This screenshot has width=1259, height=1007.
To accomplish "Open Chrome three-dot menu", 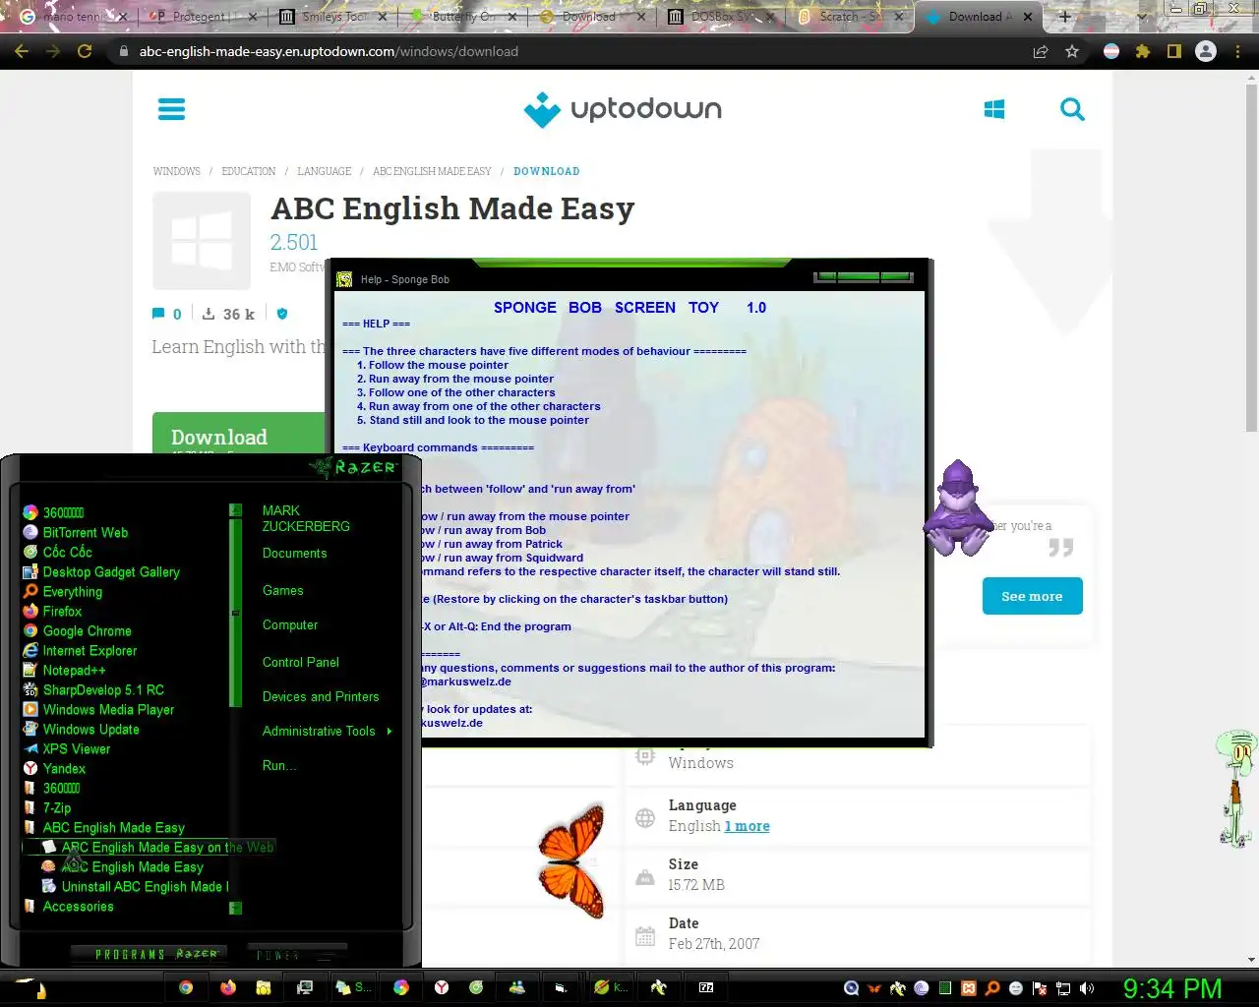I will click(x=1237, y=51).
